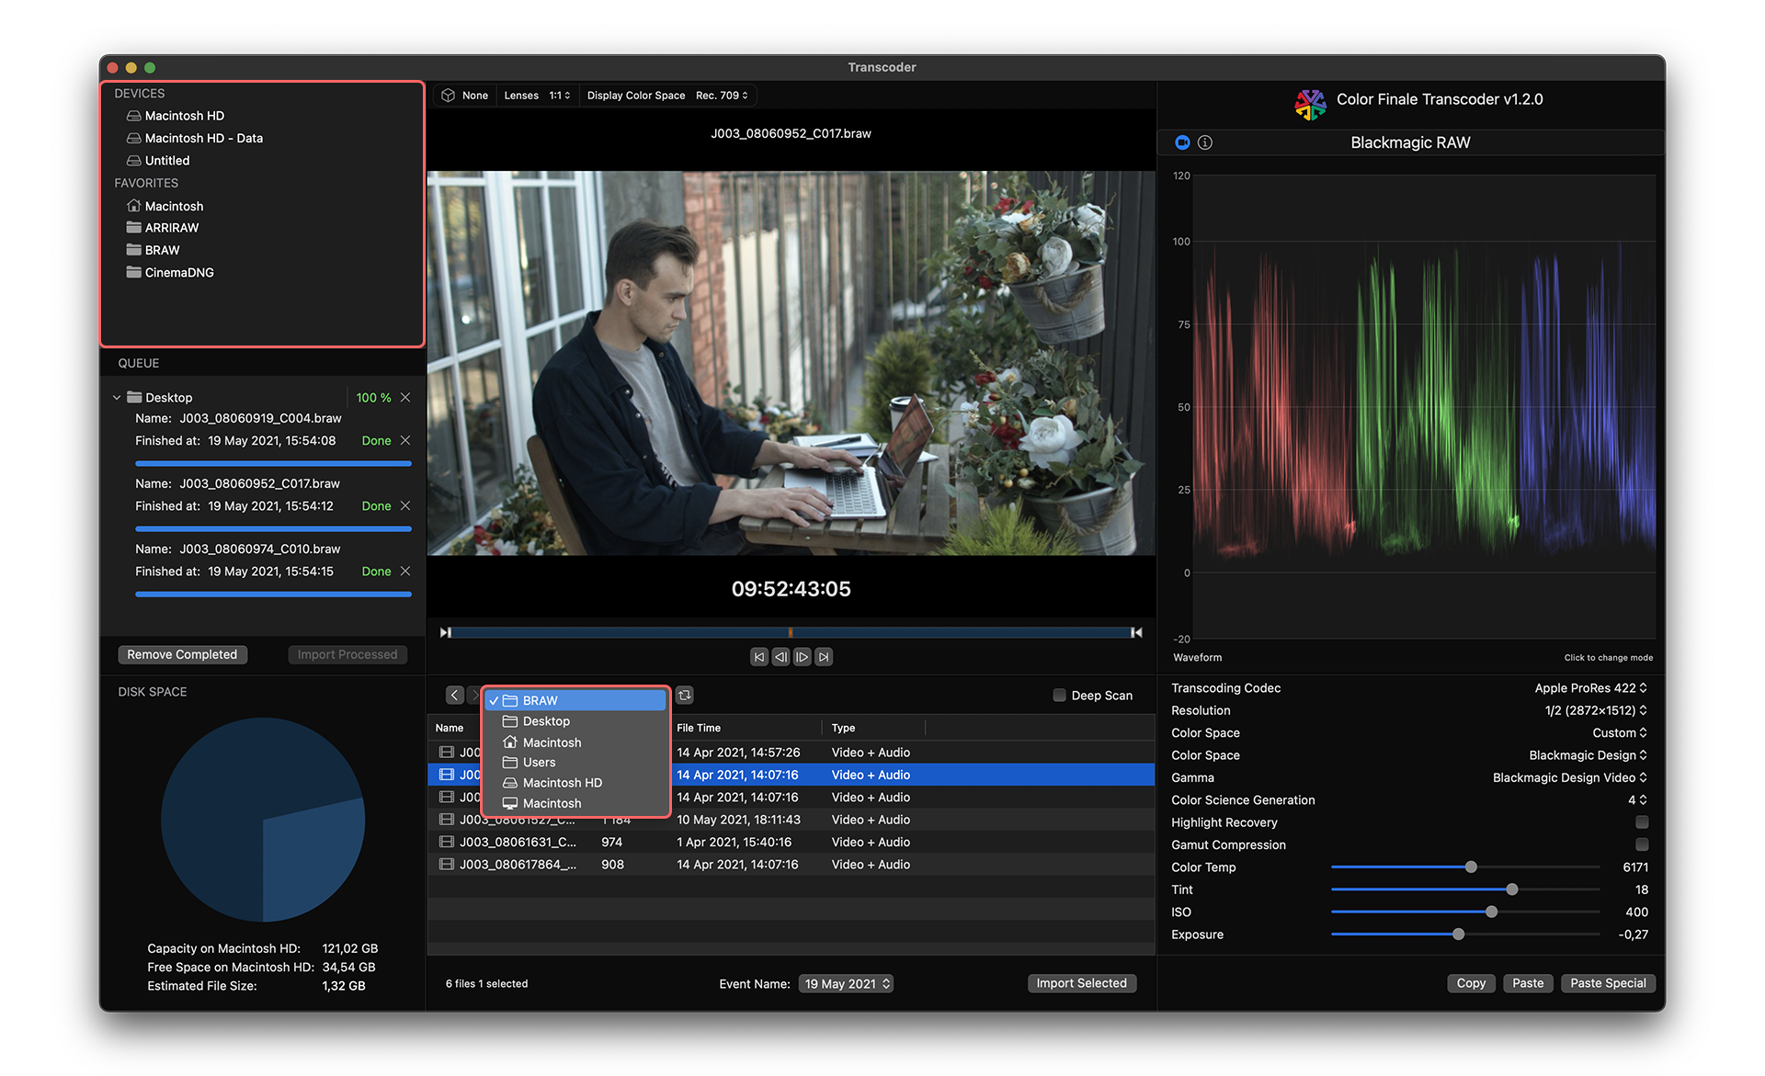
Task: Toggle the Highlight Recovery checkbox
Action: pos(1642,822)
